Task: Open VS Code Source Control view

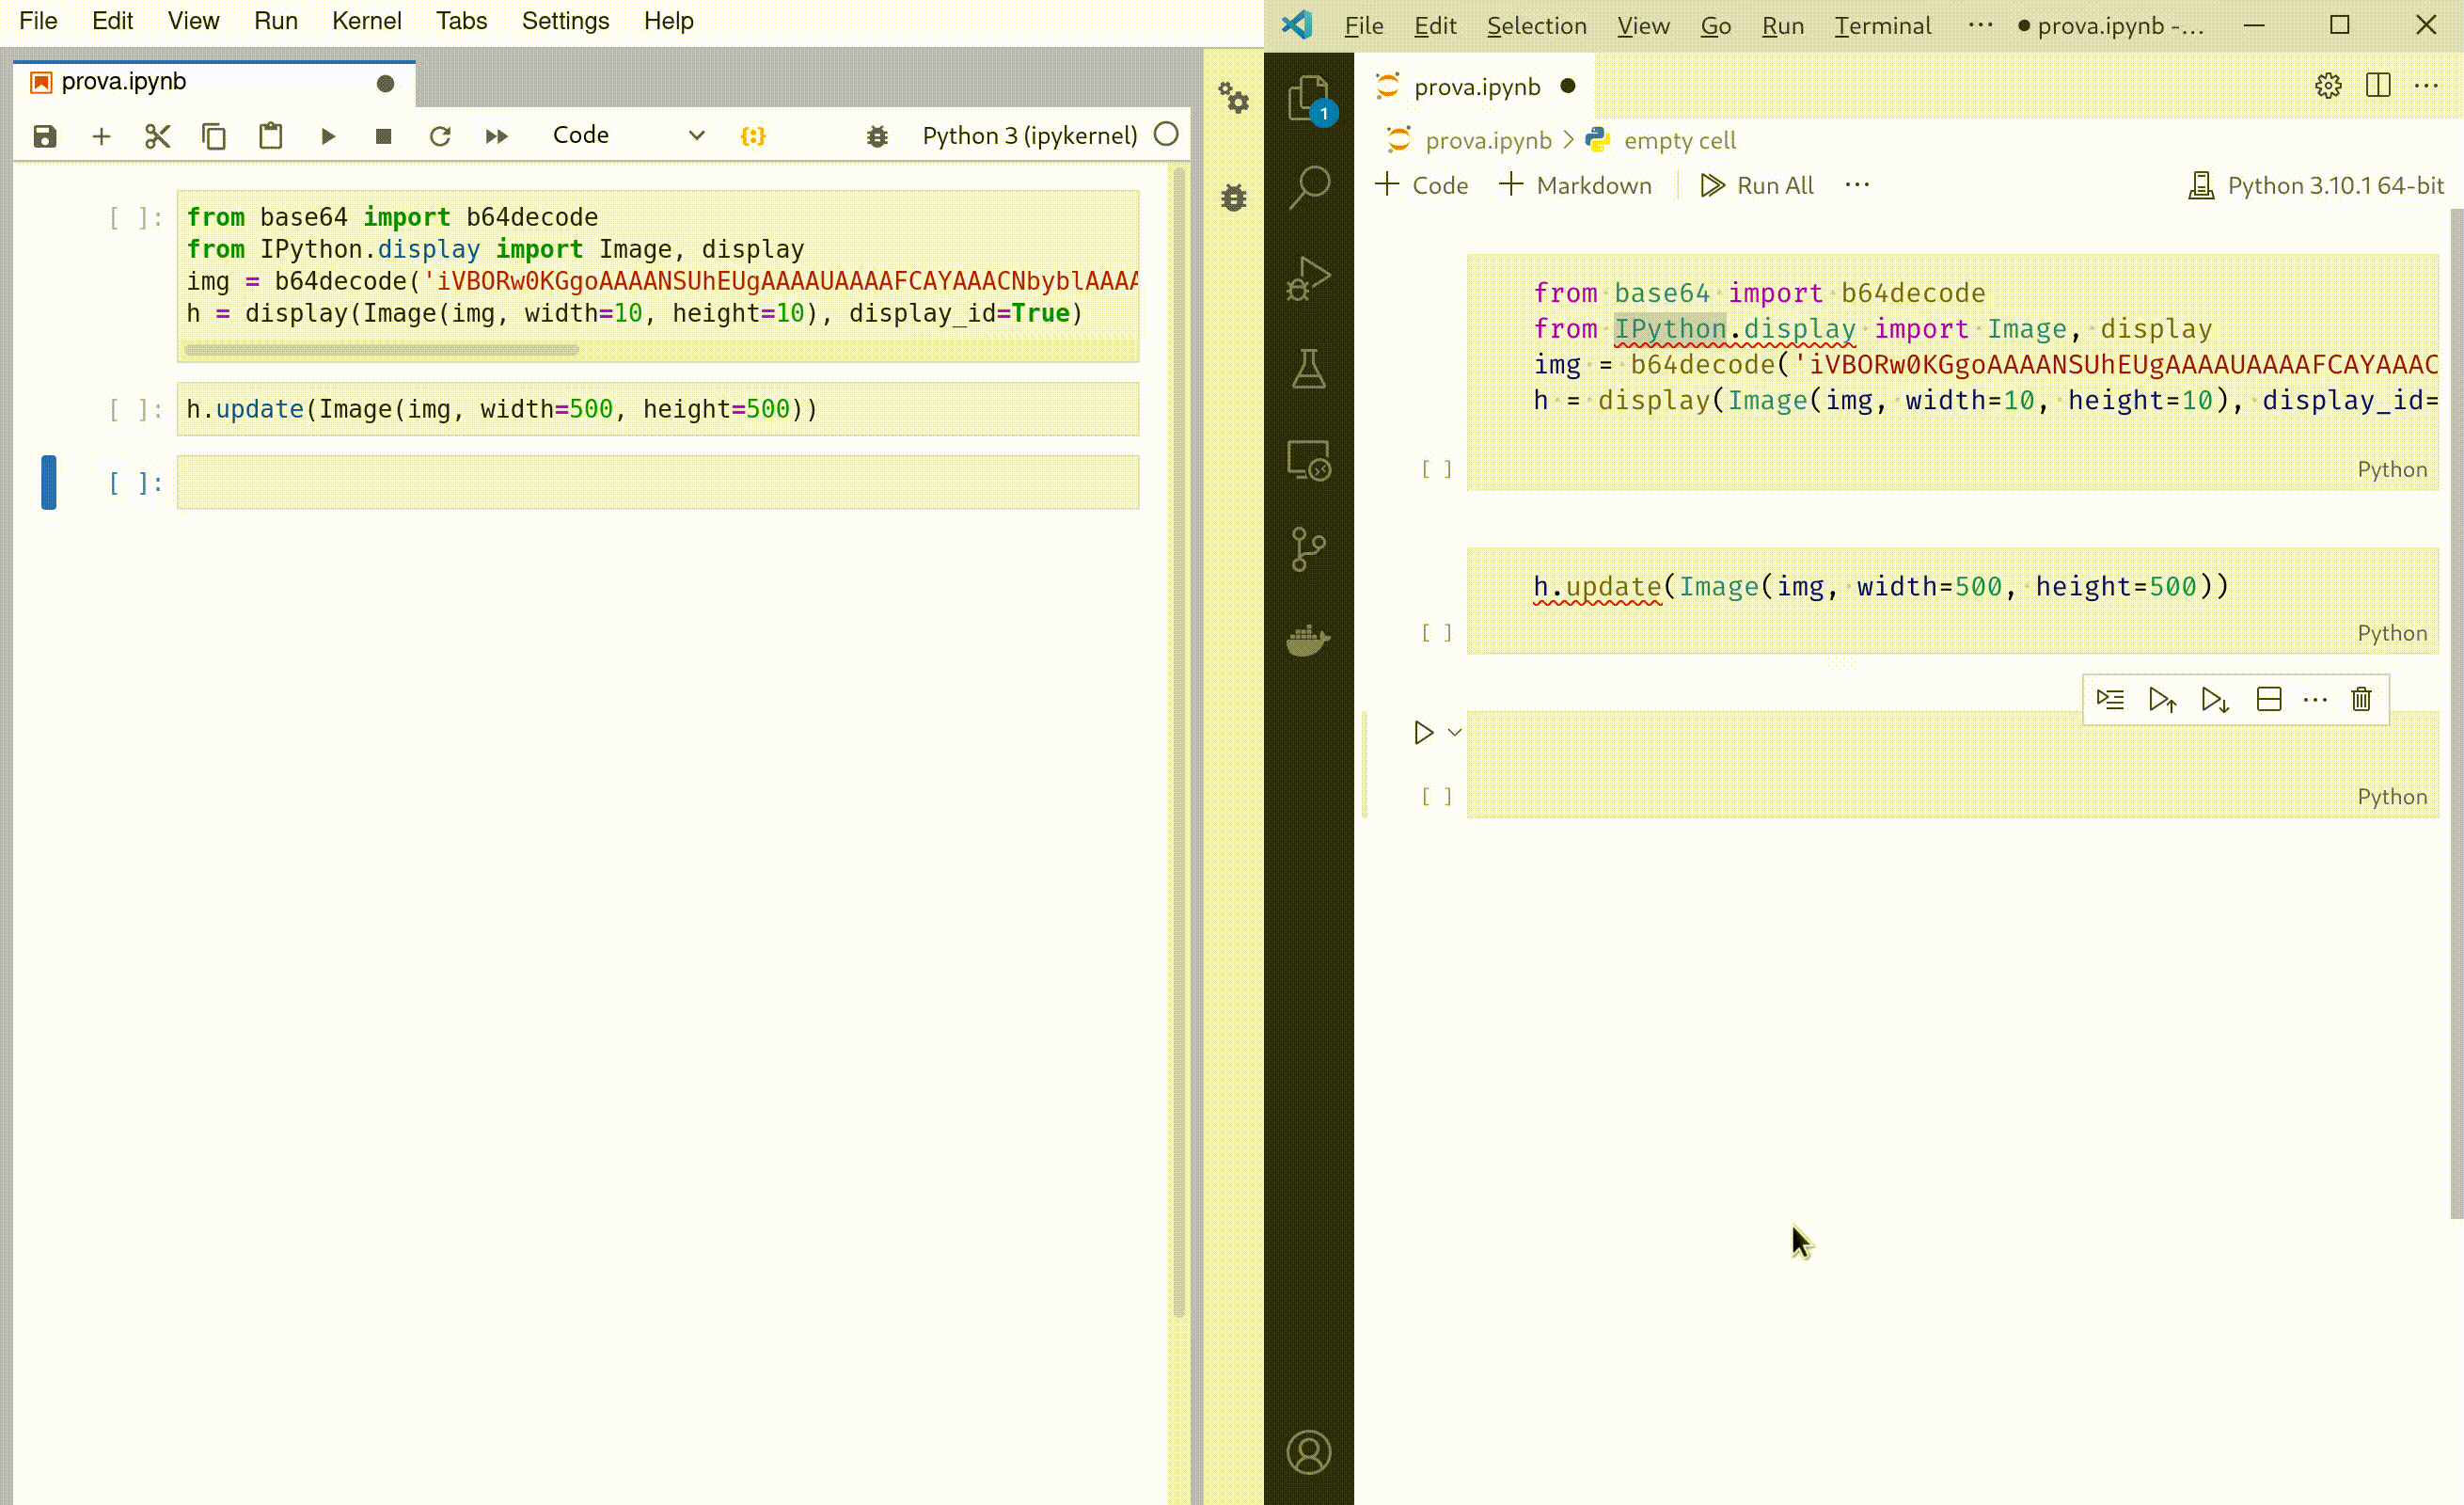Action: [1309, 550]
